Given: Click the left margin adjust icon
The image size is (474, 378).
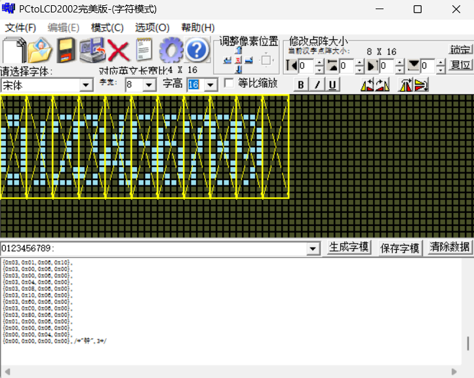Looking at the screenshot, I should coord(291,66).
